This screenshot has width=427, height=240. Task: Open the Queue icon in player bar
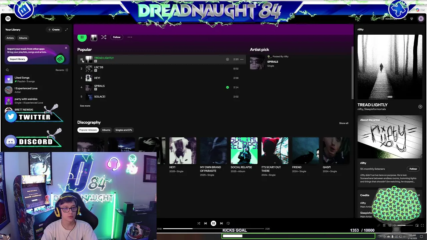coord(384,226)
